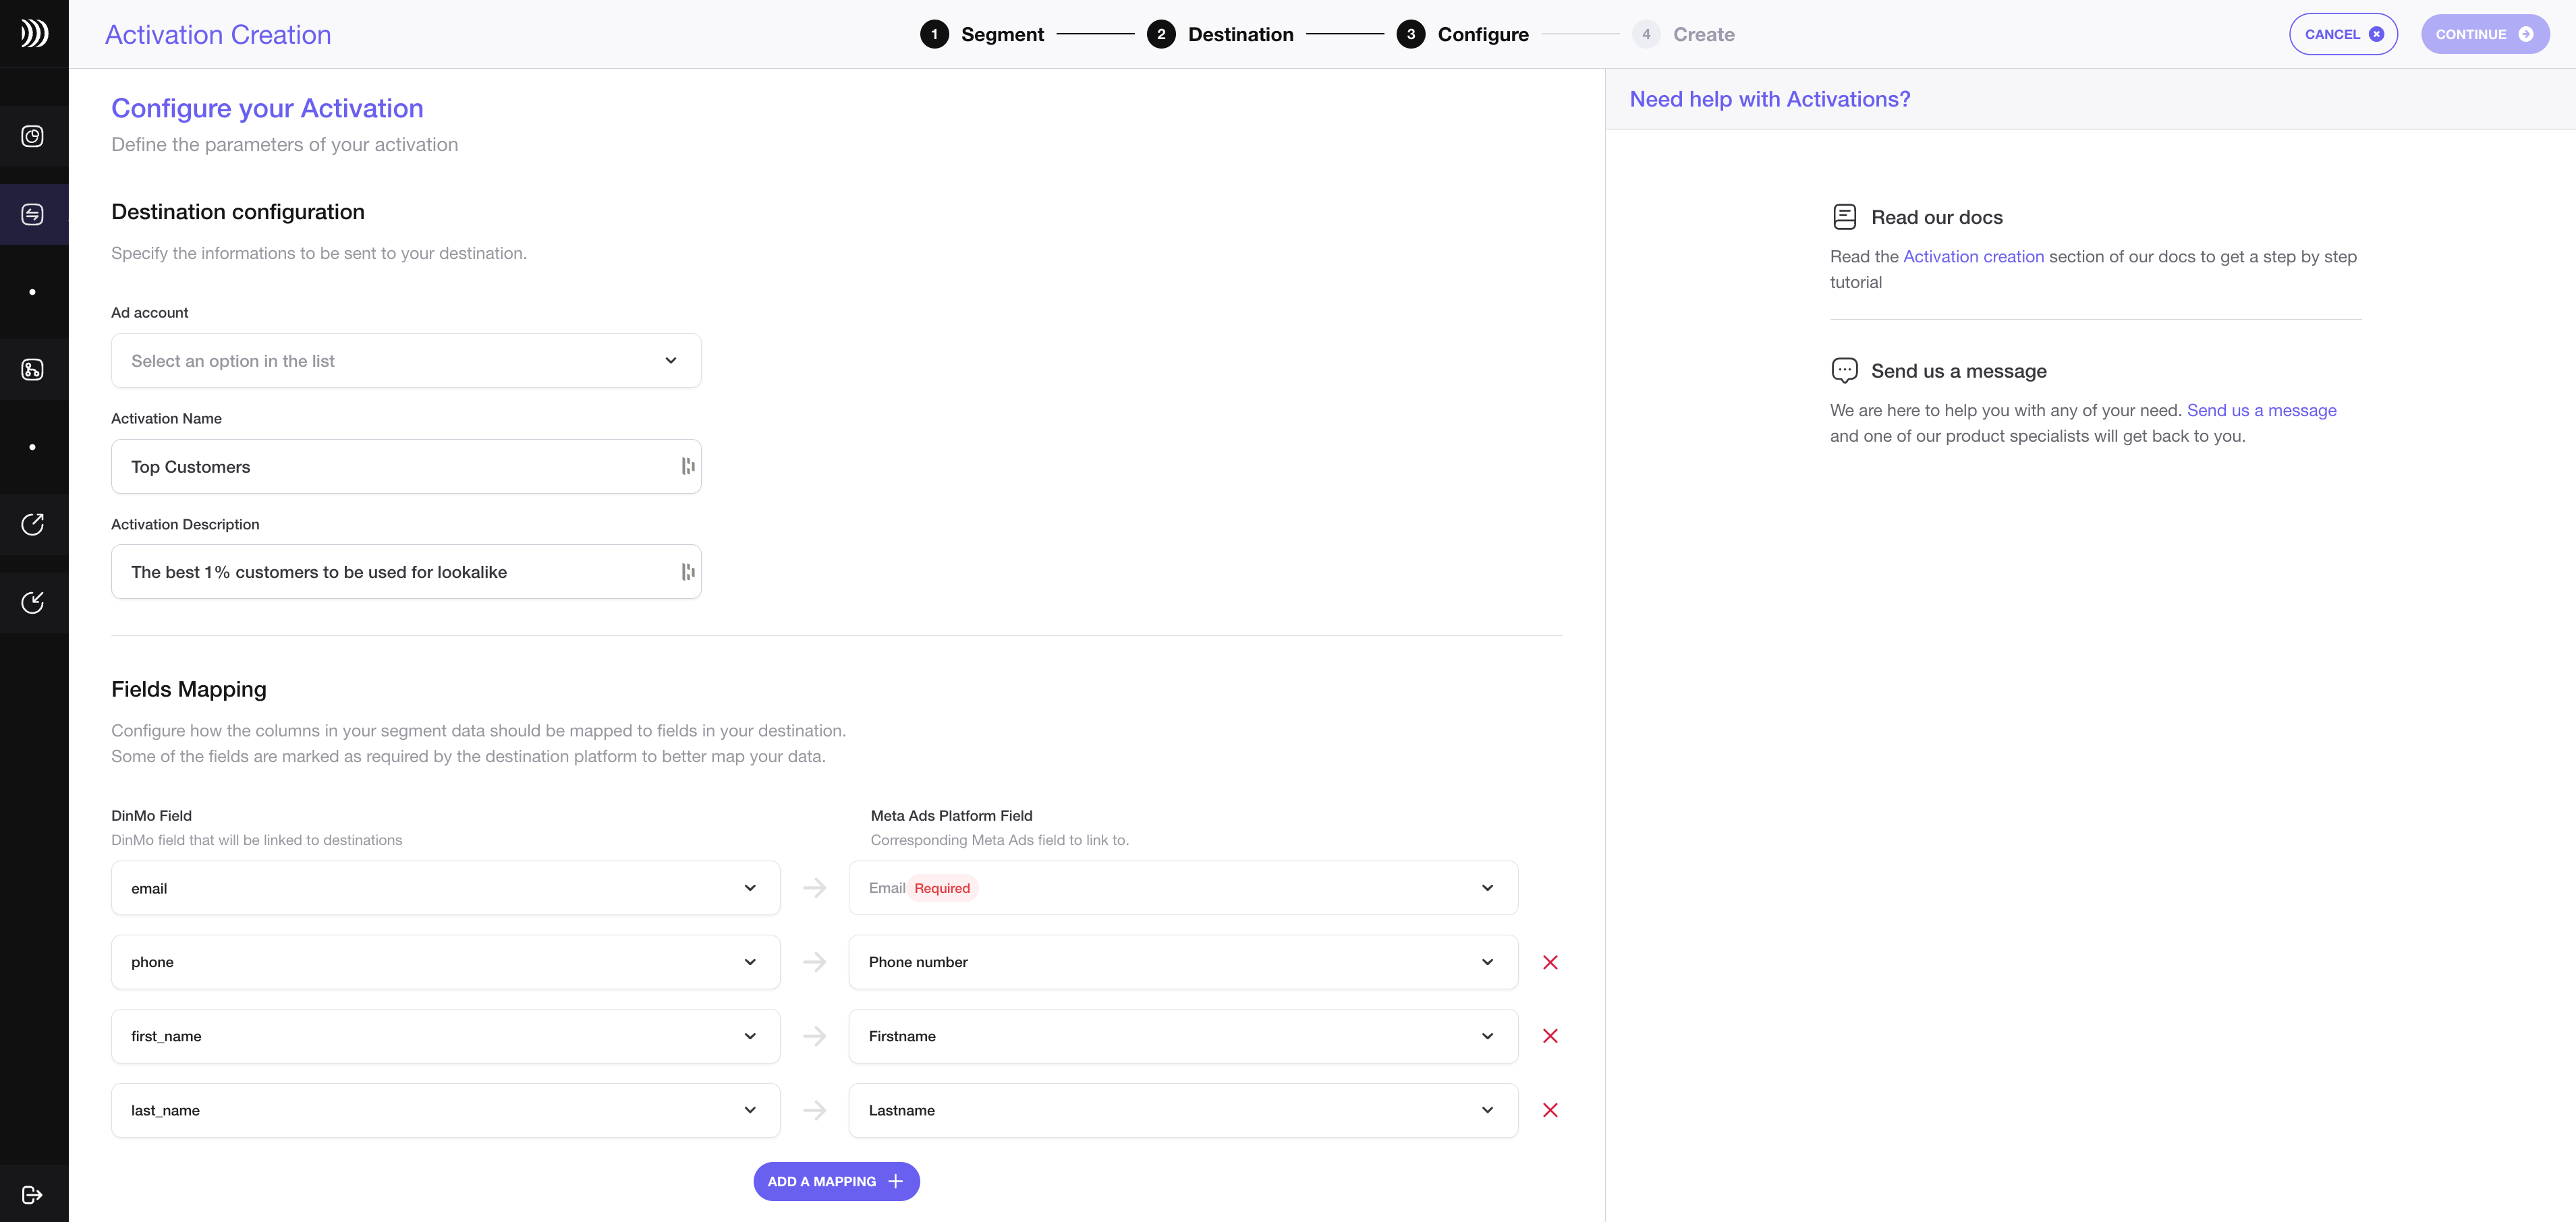The image size is (2576, 1222).
Task: Open the sidebar segments branch icon
Action: [x=33, y=370]
